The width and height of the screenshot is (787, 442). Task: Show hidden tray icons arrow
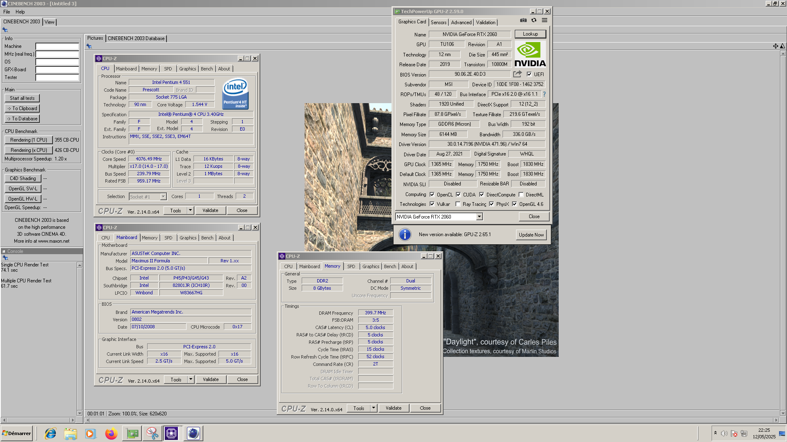pos(715,433)
